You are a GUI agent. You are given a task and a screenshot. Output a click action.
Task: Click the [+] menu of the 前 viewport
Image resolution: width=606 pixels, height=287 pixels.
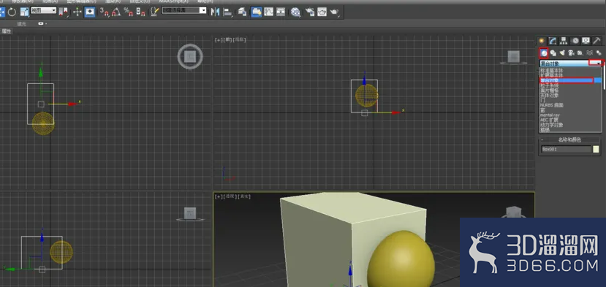[219, 39]
